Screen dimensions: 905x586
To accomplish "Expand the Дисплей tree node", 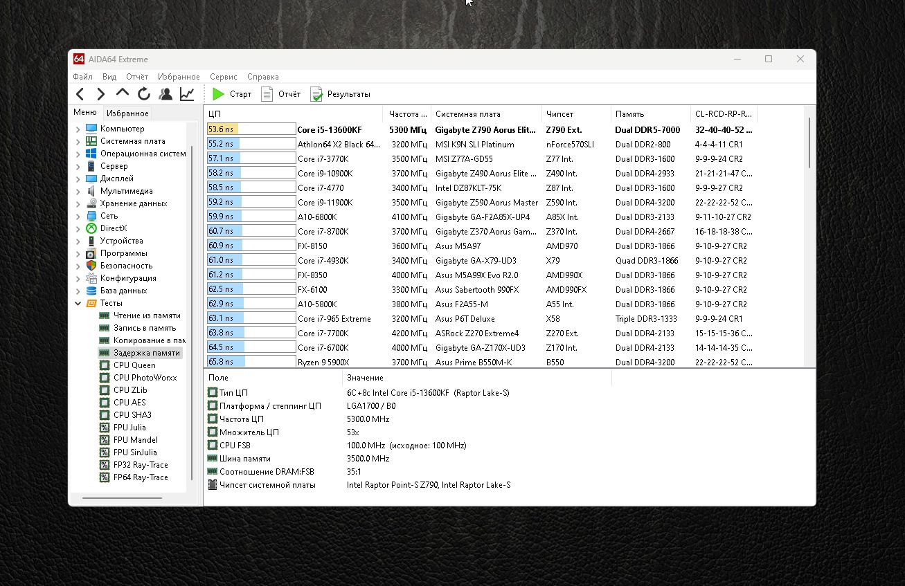I will click(x=78, y=178).
